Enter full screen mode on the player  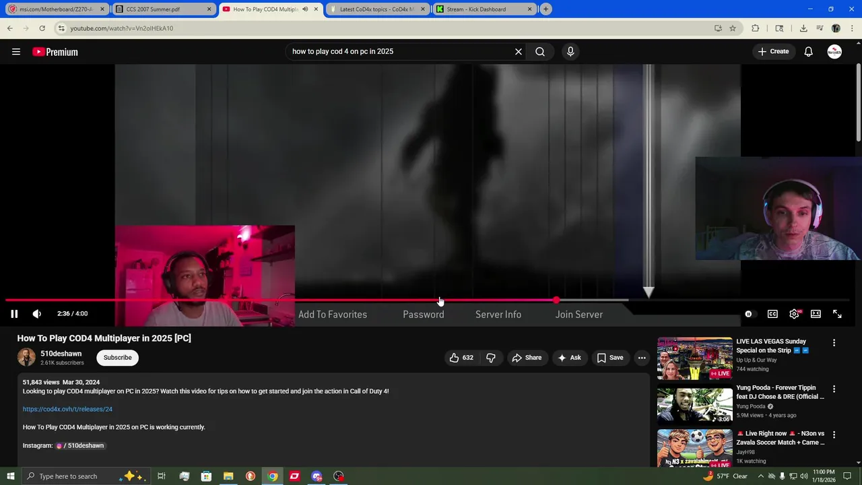[x=837, y=314]
